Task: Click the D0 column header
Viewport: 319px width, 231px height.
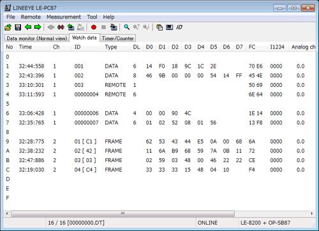Action: [149, 47]
